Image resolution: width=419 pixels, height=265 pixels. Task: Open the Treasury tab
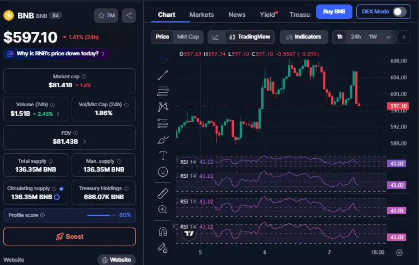click(x=300, y=15)
